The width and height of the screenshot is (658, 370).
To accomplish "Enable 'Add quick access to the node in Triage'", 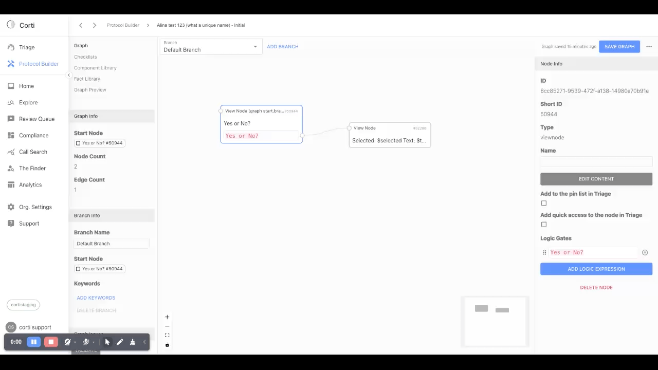I will pos(544,225).
